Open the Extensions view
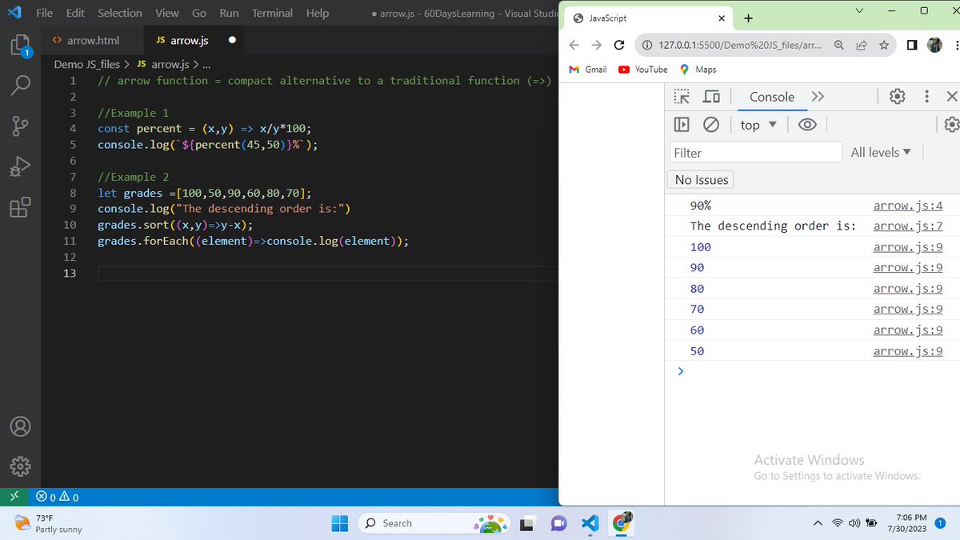 click(x=20, y=208)
